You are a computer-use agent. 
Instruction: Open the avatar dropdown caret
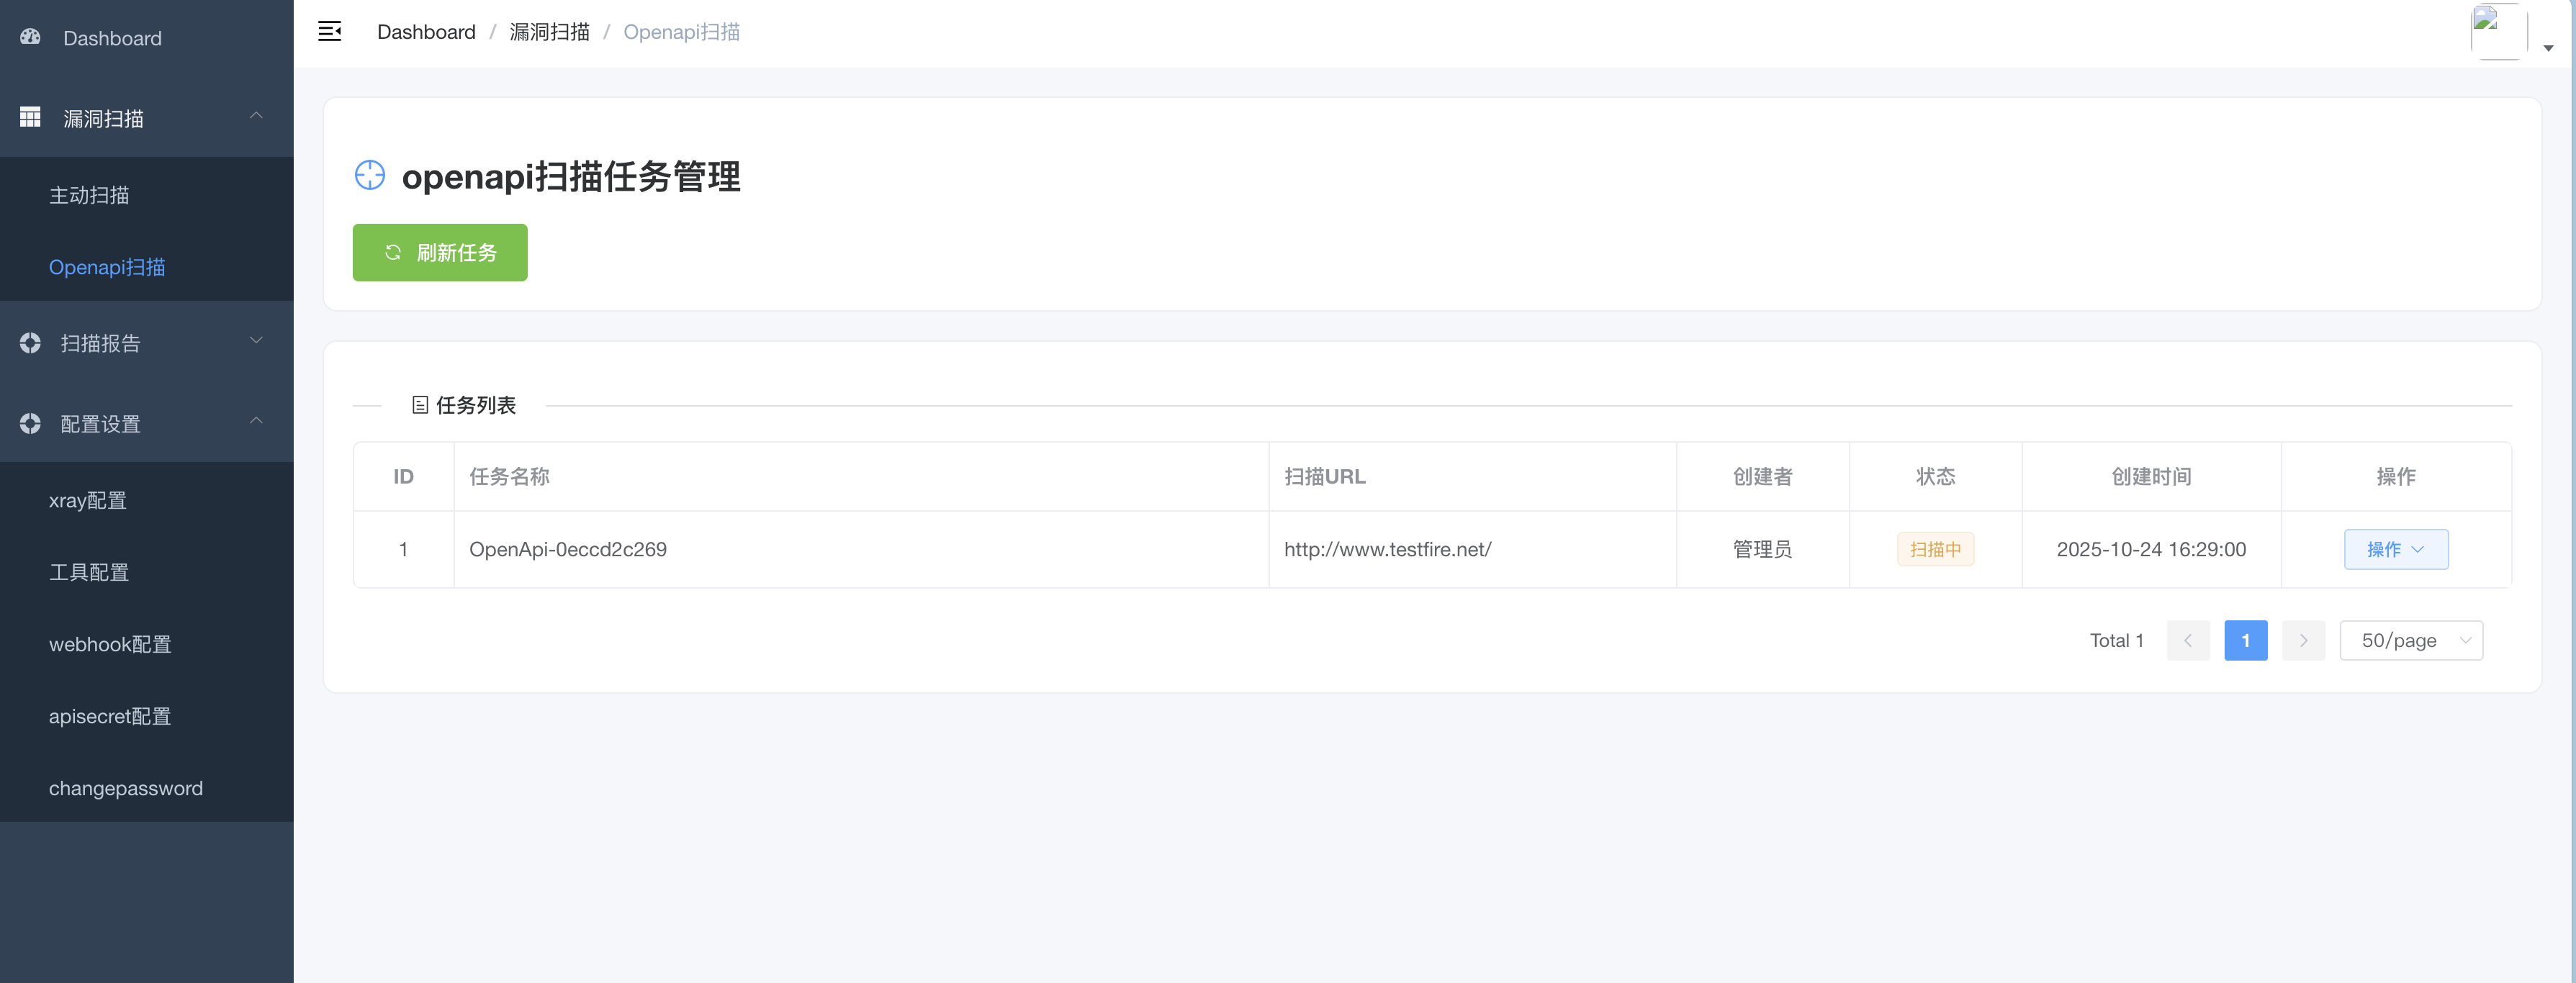[x=2548, y=48]
